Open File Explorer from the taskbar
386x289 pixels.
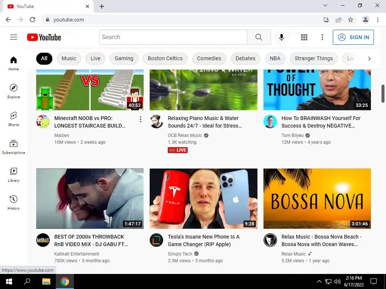46,281
